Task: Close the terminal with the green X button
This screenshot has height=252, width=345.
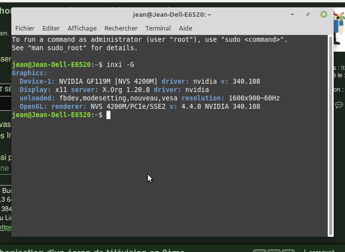Action: pyautogui.click(x=324, y=15)
